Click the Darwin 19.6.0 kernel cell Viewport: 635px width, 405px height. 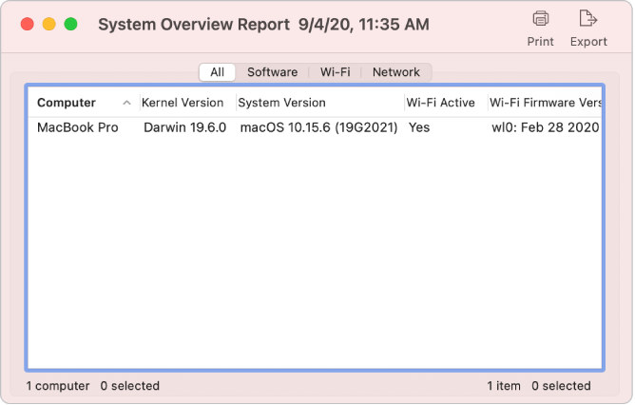pos(184,127)
